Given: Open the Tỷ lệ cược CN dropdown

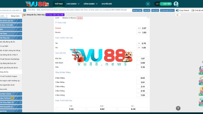Looking at the screenshot, I should pos(168,10).
